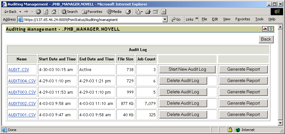Go to Home page icon
285x134 pixels.
coord(54,12)
